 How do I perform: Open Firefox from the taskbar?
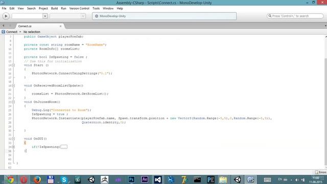37,179
